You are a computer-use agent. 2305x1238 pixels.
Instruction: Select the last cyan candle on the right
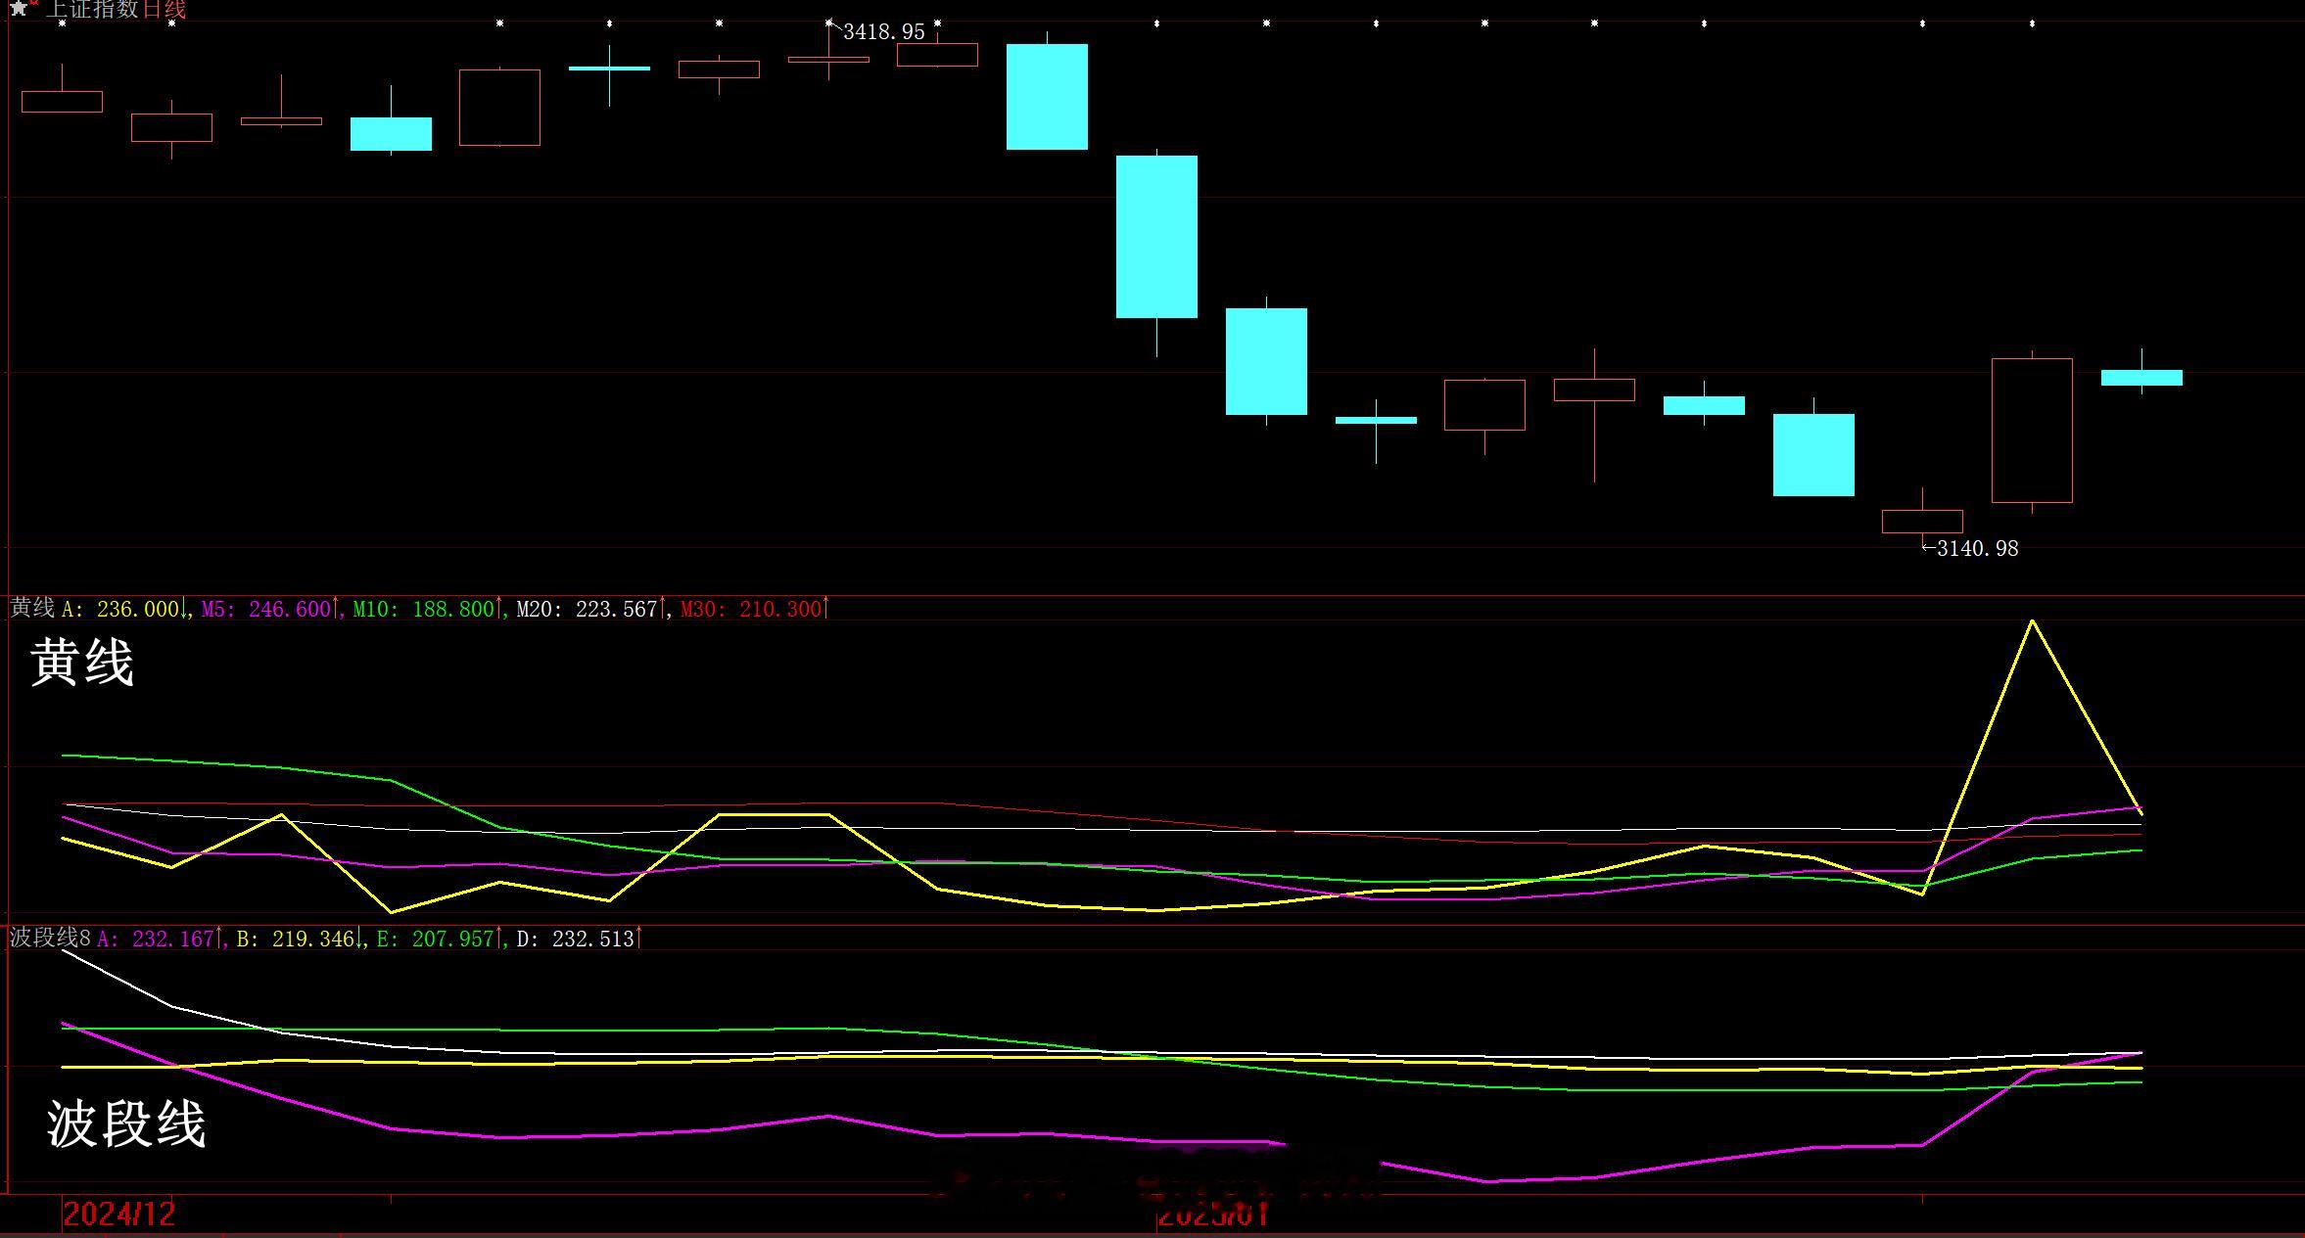[x=2141, y=378]
